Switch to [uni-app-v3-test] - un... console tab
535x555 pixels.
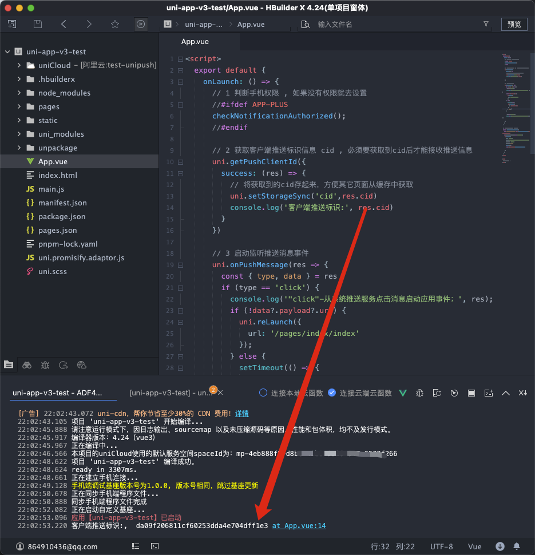(x=171, y=393)
